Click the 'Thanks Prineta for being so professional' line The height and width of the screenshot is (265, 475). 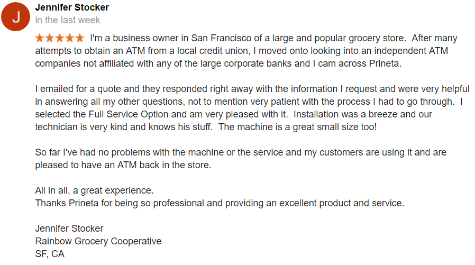tap(220, 203)
